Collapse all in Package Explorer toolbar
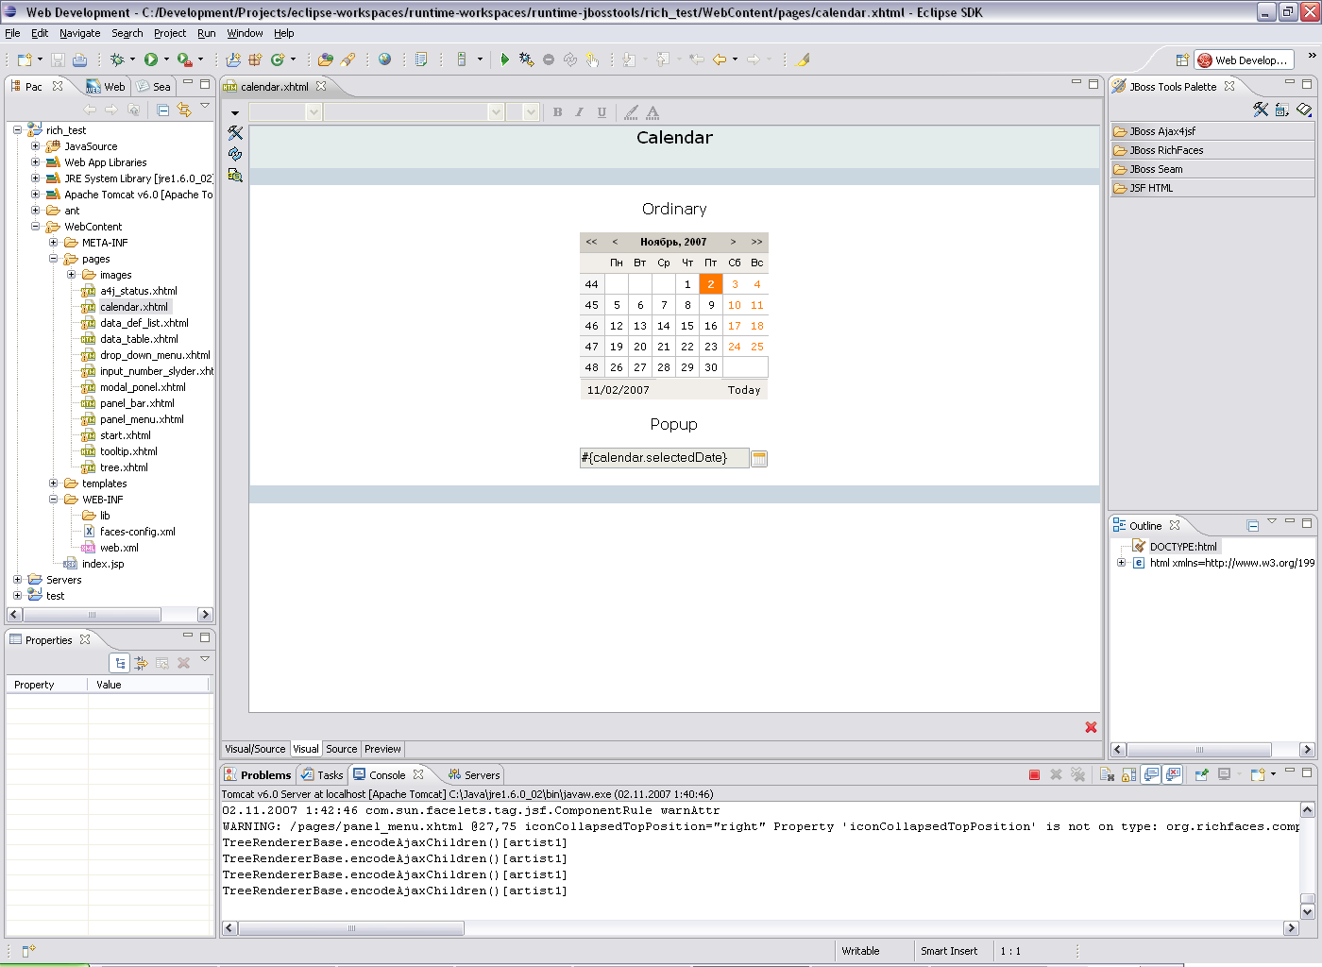This screenshot has height=967, width=1322. coord(162,110)
